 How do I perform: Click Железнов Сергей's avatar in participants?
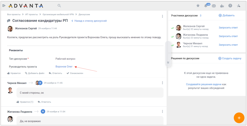point(178,28)
